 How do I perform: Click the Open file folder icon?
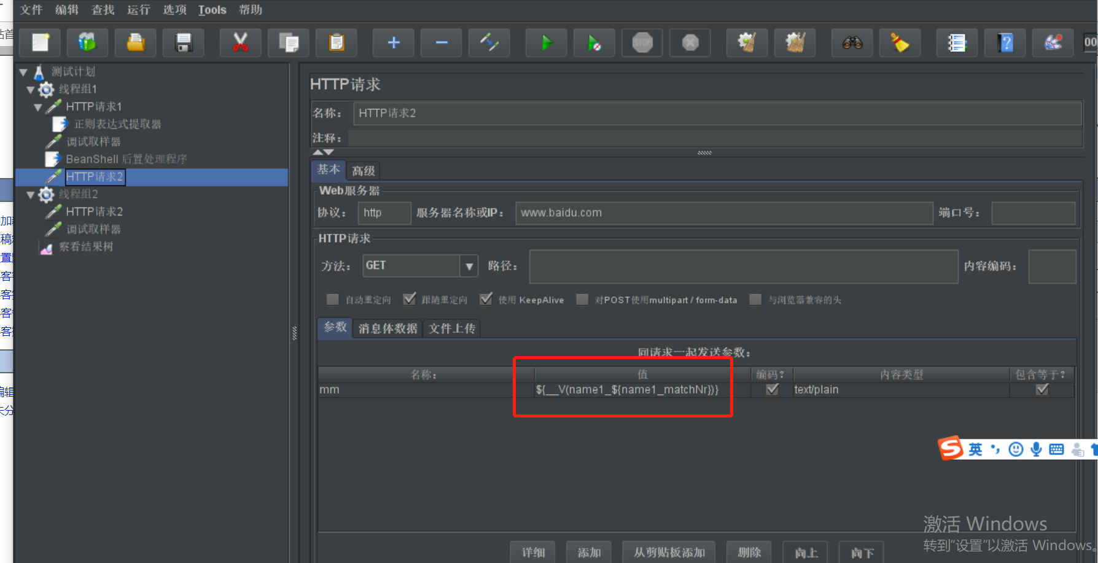pyautogui.click(x=136, y=42)
